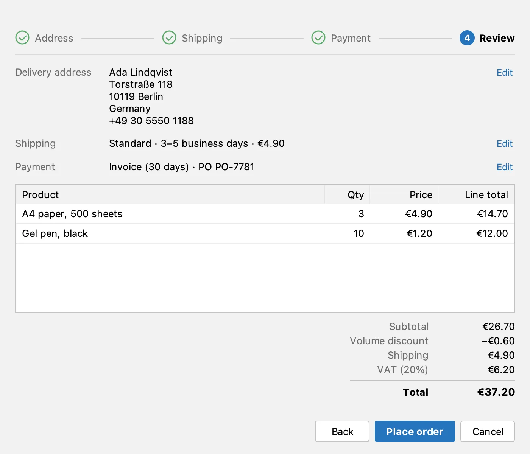530x454 pixels.
Task: Go to the Address step label
Action: tap(54, 38)
